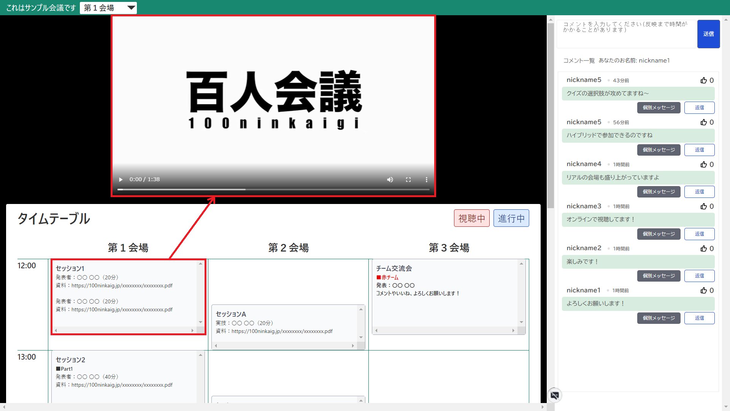Toggle the comment panel hide icon
This screenshot has width=730, height=411.
pos(555,395)
